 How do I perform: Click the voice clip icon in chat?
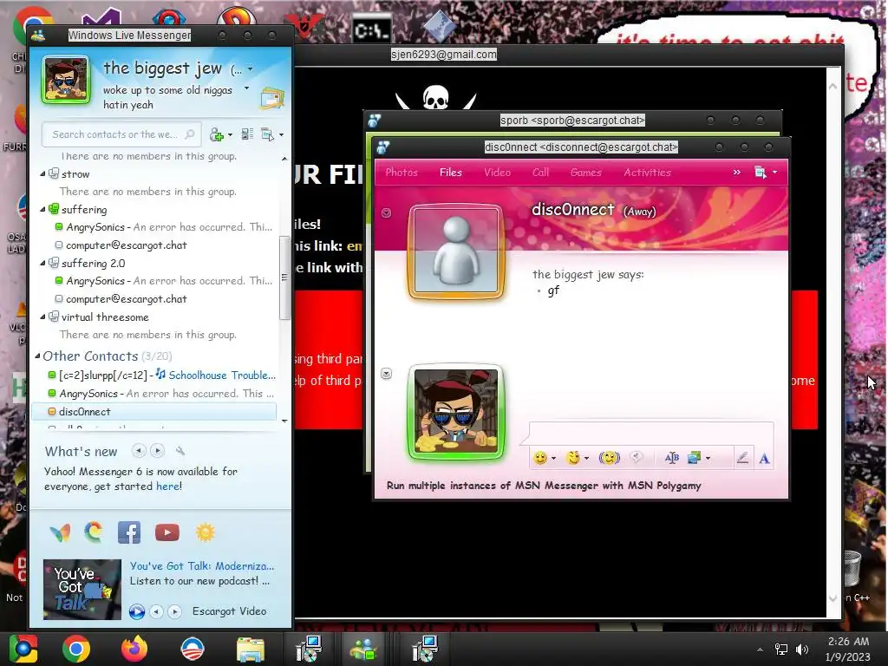click(x=637, y=458)
